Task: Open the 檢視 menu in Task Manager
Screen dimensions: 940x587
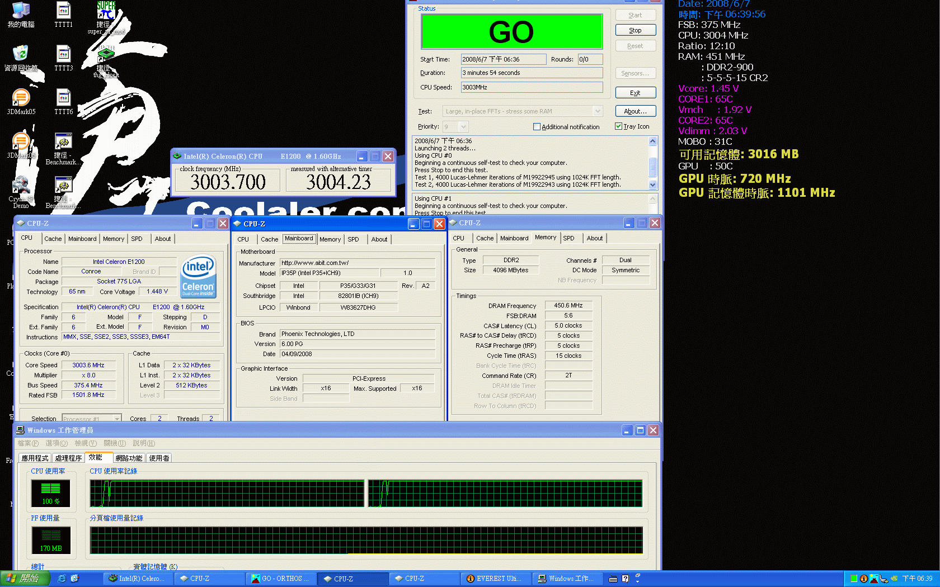Action: (86, 443)
